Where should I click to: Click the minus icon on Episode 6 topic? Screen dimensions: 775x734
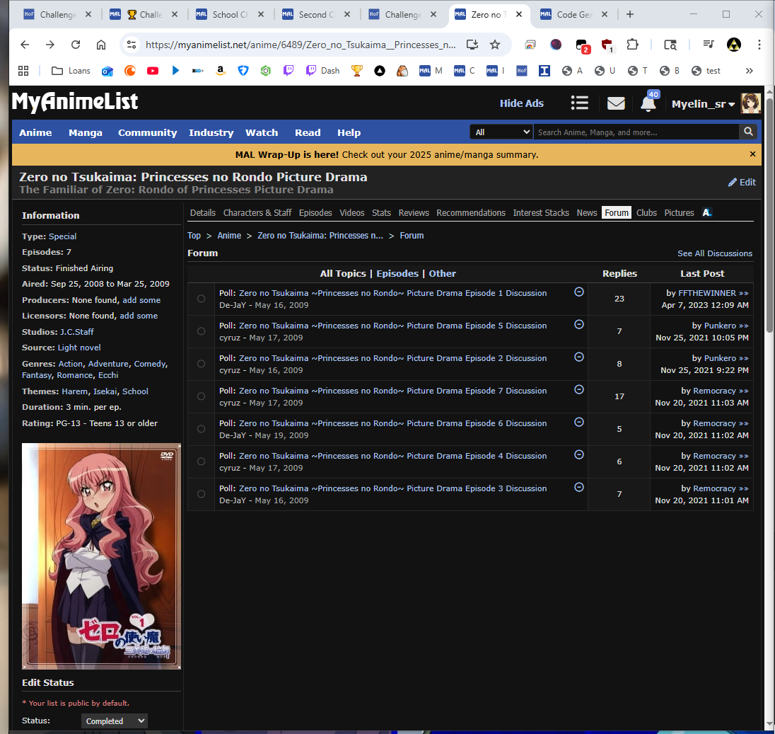(579, 423)
